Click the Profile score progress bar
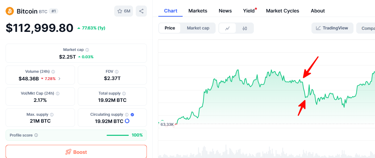This screenshot has width=375, height=158. [118, 135]
